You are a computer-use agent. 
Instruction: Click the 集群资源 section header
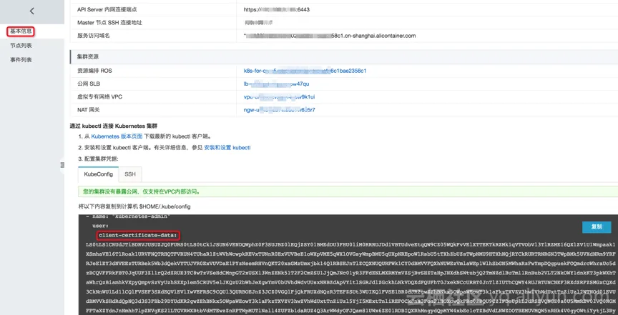[x=344, y=56]
